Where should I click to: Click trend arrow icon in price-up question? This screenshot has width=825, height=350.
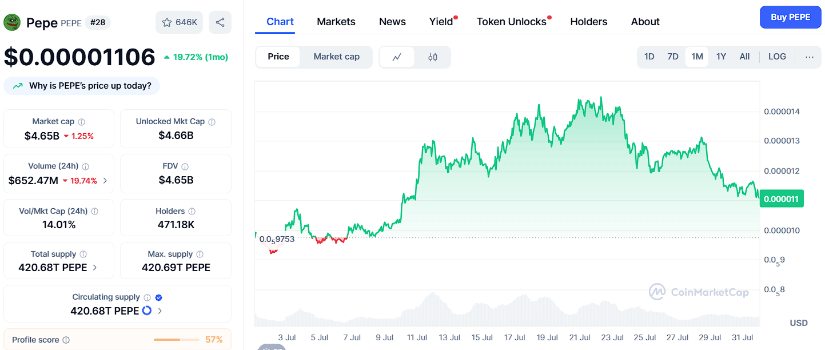[18, 86]
